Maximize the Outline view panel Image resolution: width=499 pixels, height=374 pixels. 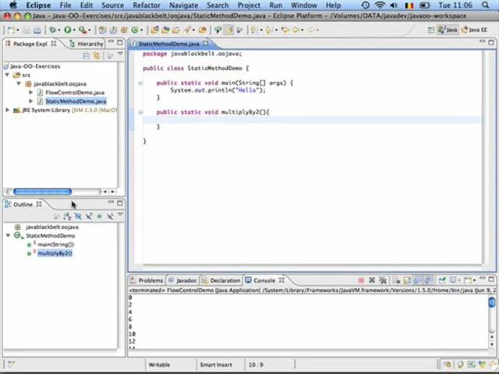pyautogui.click(x=119, y=203)
